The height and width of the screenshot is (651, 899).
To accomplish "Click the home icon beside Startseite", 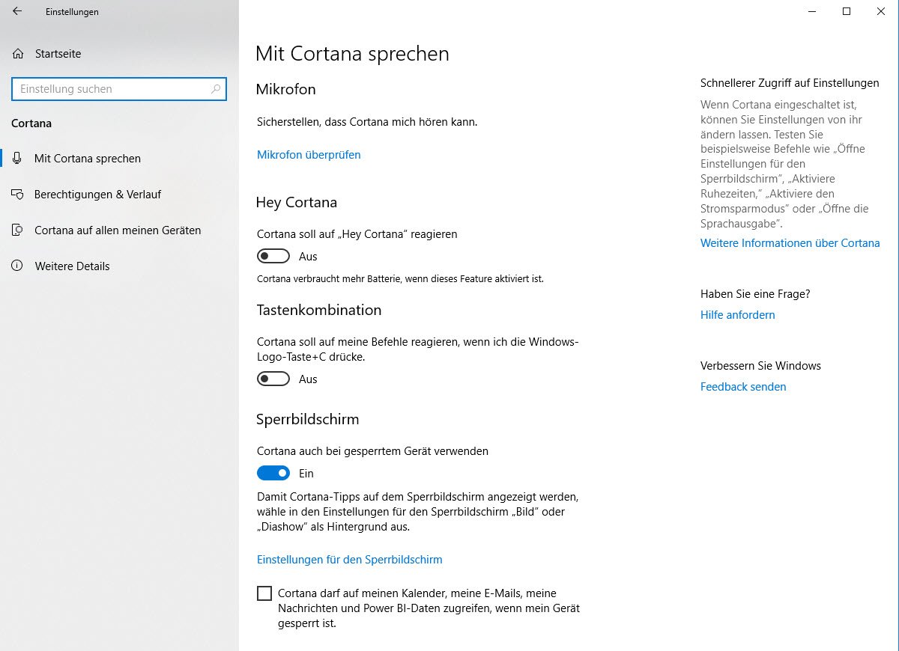I will coord(18,54).
